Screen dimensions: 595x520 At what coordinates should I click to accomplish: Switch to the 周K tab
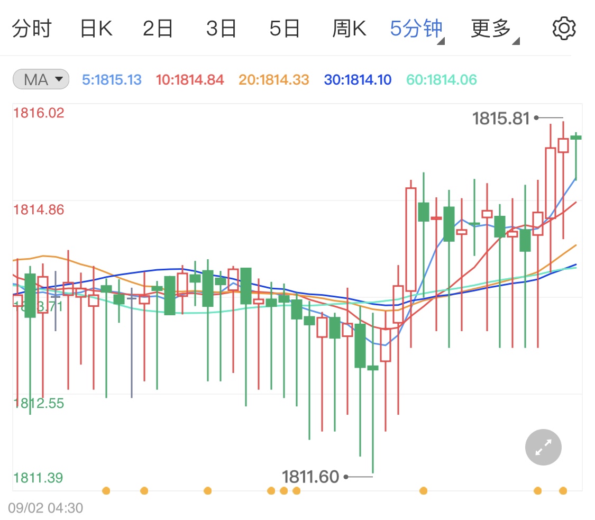[x=349, y=29]
